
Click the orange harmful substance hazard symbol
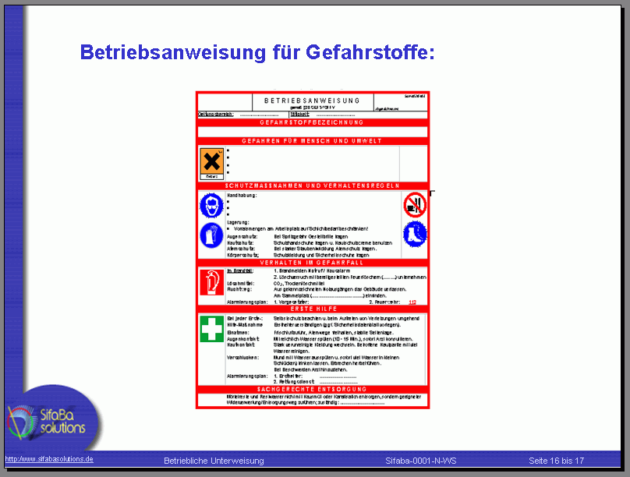[x=211, y=161]
